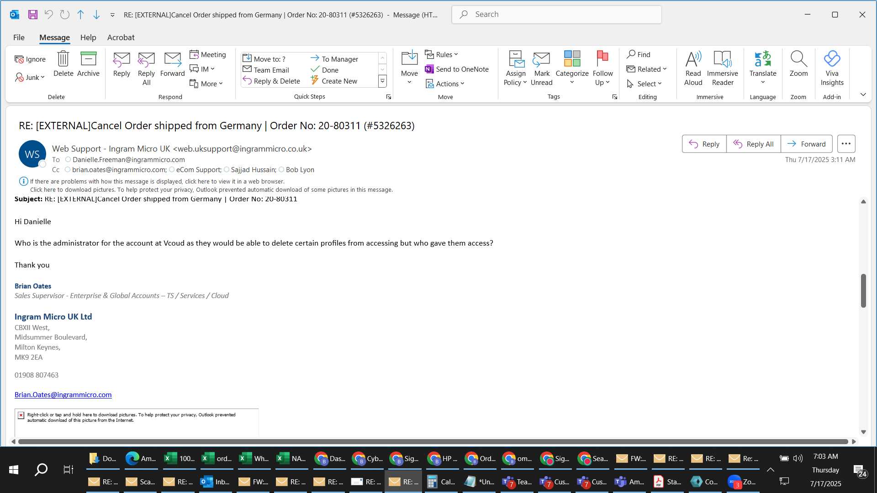
Task: Open the Select dropdown
Action: [x=644, y=84]
